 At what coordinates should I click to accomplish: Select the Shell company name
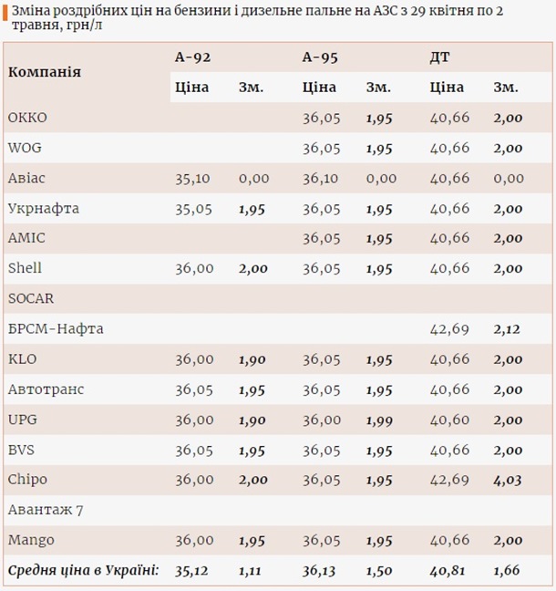25,268
